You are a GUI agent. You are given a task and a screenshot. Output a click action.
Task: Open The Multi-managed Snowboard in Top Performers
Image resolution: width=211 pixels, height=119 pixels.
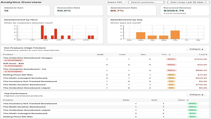(105, 113)
